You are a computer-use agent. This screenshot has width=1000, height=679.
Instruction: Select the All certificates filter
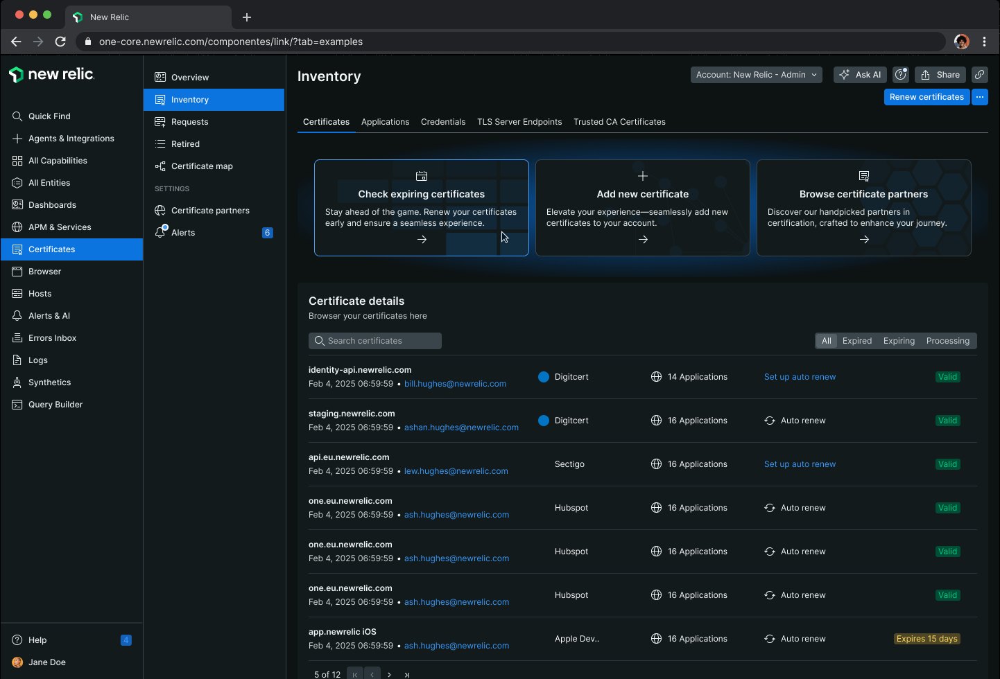pos(826,341)
